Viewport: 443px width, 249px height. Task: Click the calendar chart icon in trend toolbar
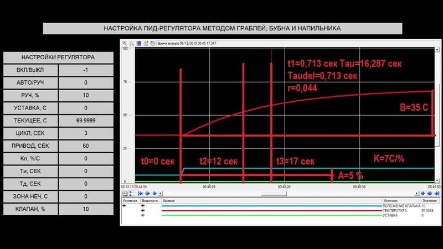pyautogui.click(x=146, y=43)
